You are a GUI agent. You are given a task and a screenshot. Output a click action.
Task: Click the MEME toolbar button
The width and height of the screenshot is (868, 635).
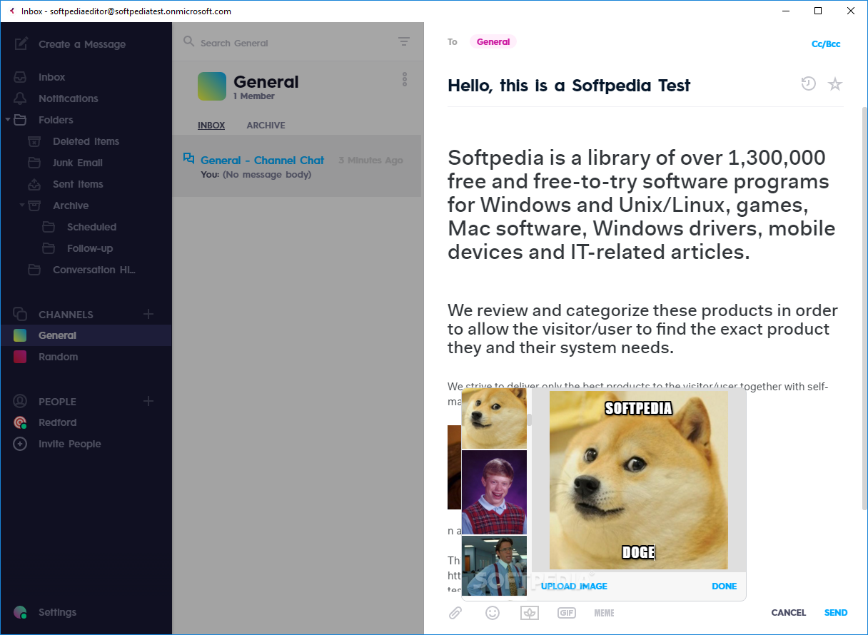[x=604, y=613]
